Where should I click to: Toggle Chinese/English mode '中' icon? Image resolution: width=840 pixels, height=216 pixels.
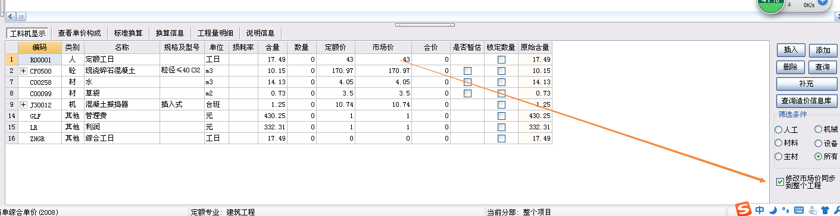[x=760, y=210]
